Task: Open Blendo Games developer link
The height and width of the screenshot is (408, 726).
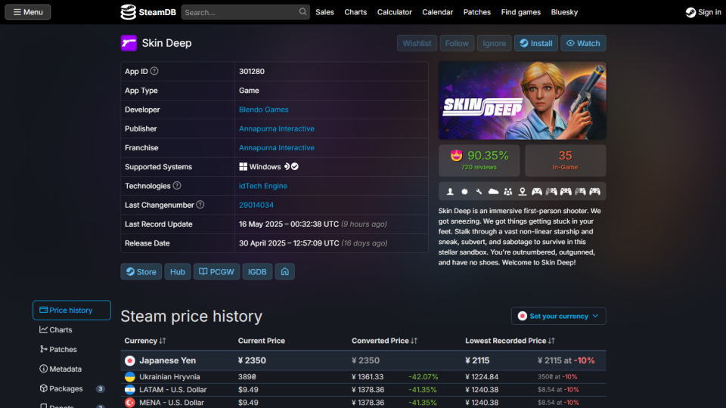Action: pos(263,110)
